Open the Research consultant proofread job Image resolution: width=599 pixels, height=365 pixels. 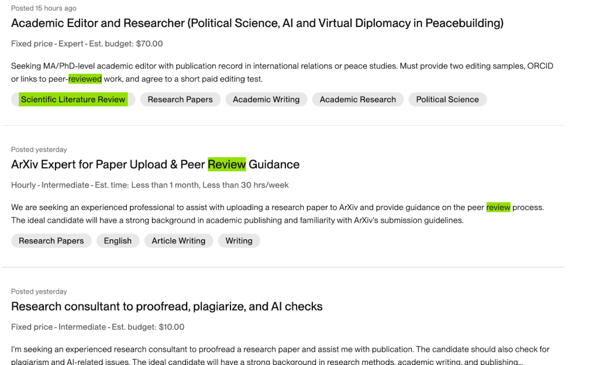click(167, 307)
